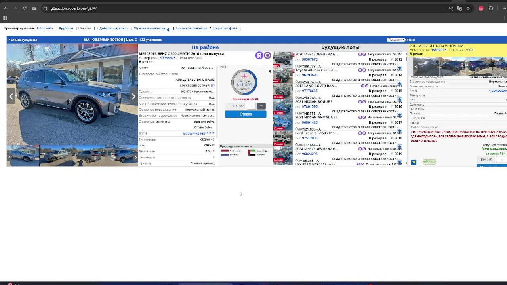Open upcoming lot 96801485

tap(310, 122)
